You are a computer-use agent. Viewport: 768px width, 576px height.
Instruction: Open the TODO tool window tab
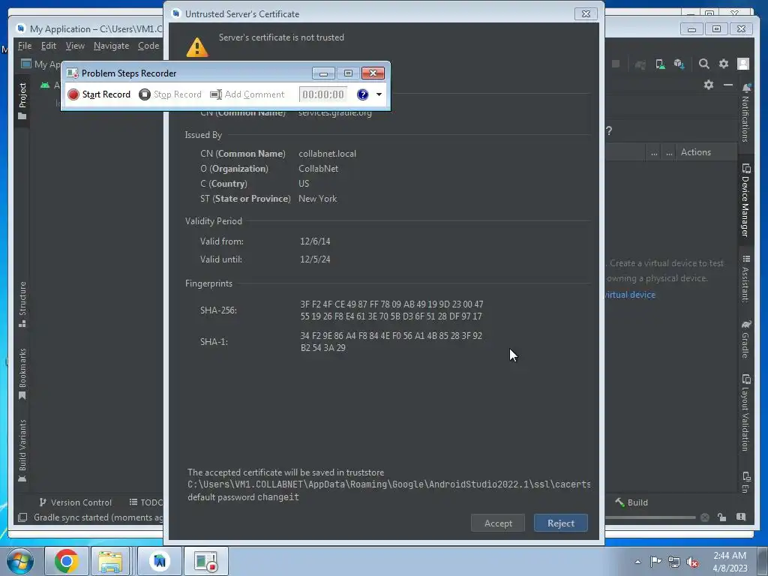tap(145, 502)
